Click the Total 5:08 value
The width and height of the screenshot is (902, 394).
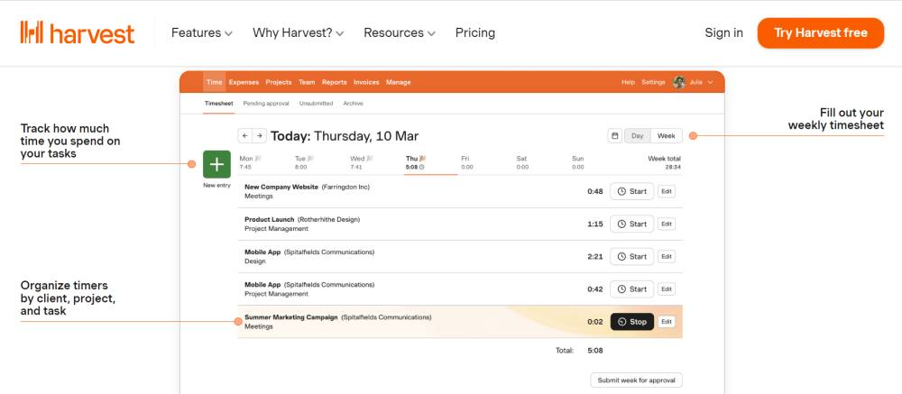(594, 351)
